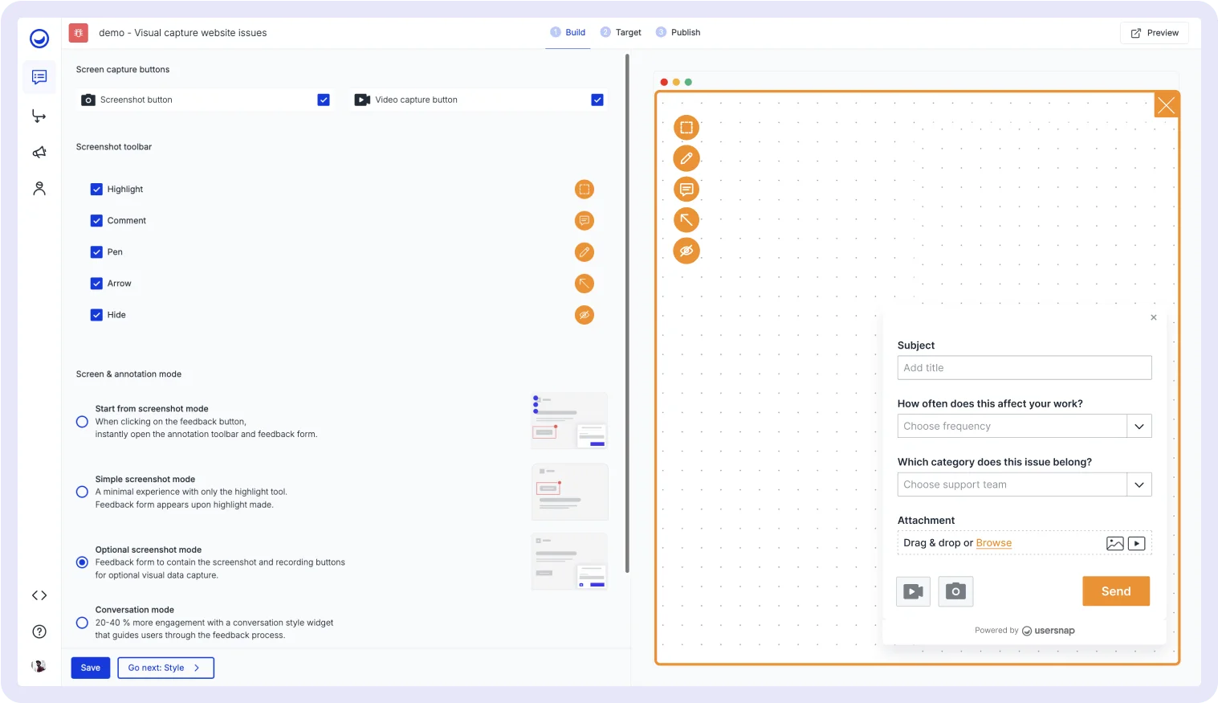Uncheck the Comment checkbox
Viewport: 1218px width, 703px height.
point(96,221)
